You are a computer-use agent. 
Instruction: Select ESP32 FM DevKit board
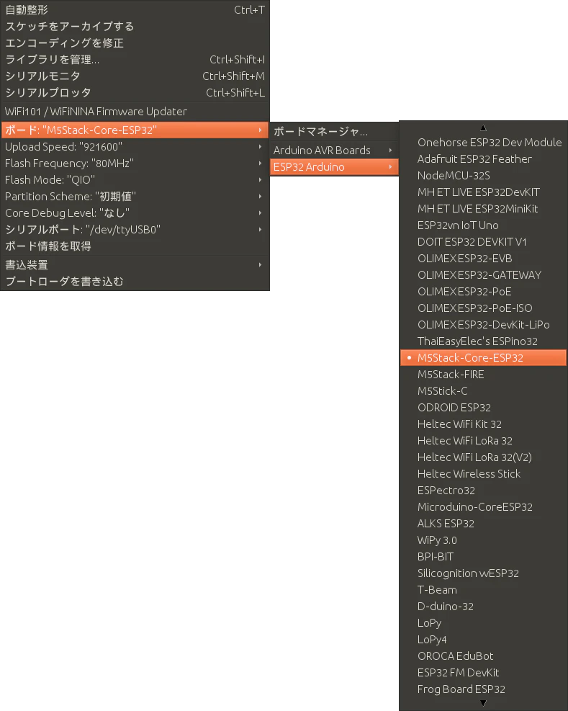click(483, 672)
